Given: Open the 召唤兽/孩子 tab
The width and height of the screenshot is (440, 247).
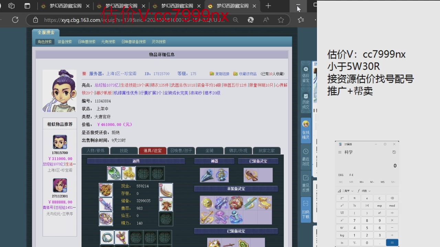Looking at the screenshot, I should (181, 151).
